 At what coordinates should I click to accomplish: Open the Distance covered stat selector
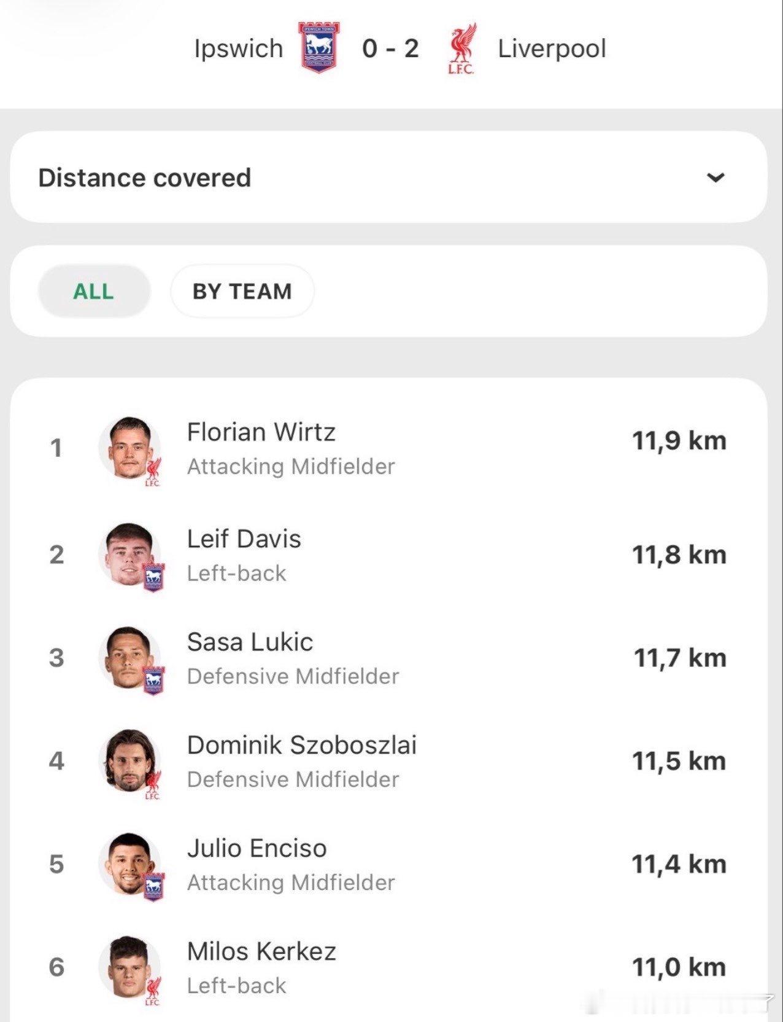tap(388, 177)
